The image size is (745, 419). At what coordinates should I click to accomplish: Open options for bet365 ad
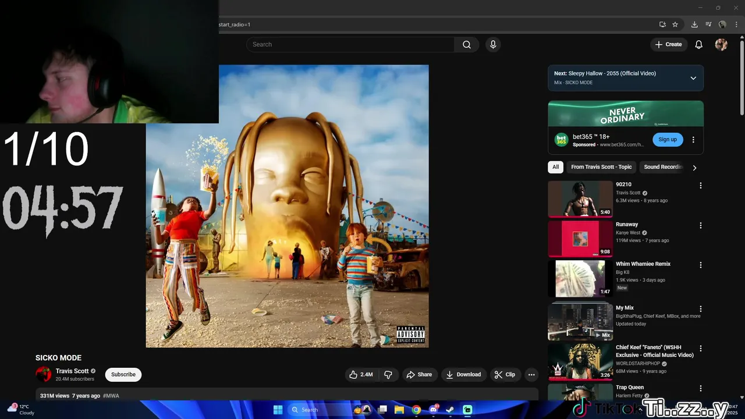693,140
